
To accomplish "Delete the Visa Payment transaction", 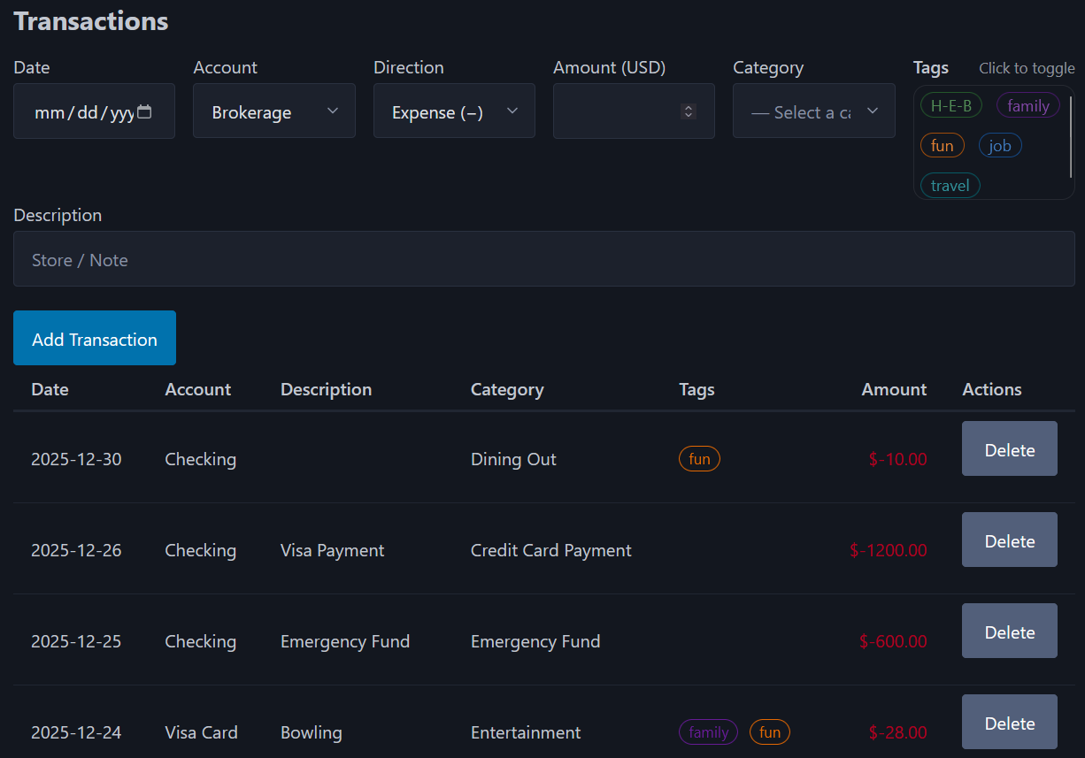I will pyautogui.click(x=1009, y=540).
